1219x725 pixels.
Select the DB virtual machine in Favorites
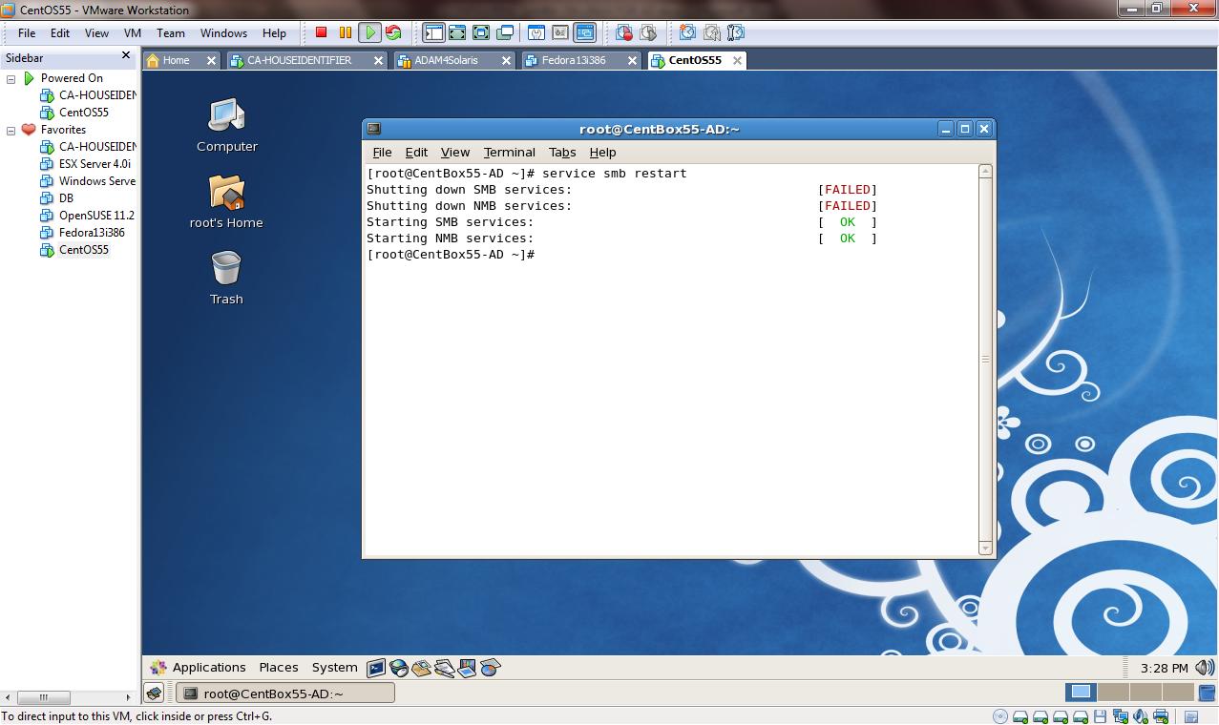click(x=66, y=198)
